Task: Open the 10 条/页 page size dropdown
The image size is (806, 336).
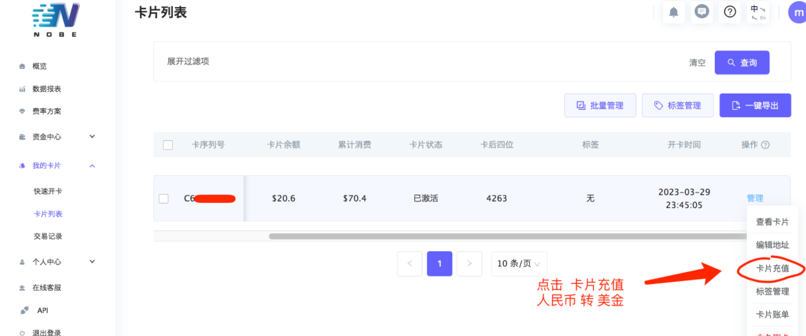Action: click(x=519, y=264)
